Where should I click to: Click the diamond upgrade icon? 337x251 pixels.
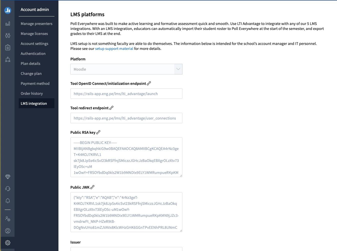[x=8, y=177]
